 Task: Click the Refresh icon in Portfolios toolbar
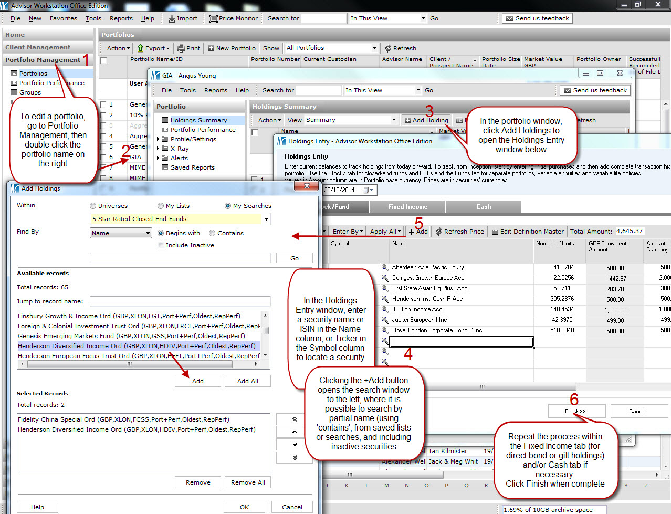point(388,48)
